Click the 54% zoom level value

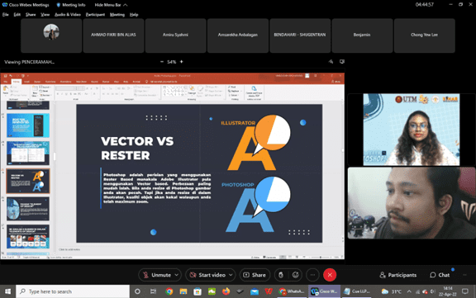coord(172,62)
